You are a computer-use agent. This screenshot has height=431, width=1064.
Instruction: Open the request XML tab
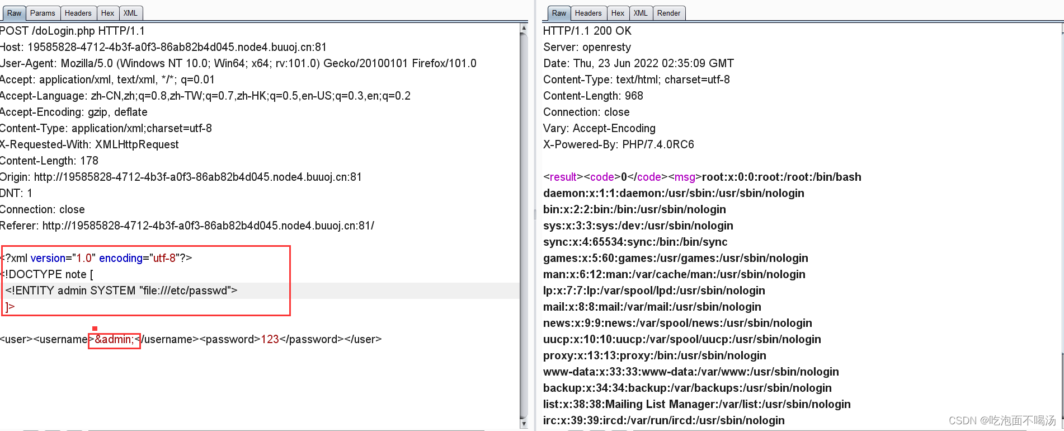[130, 13]
